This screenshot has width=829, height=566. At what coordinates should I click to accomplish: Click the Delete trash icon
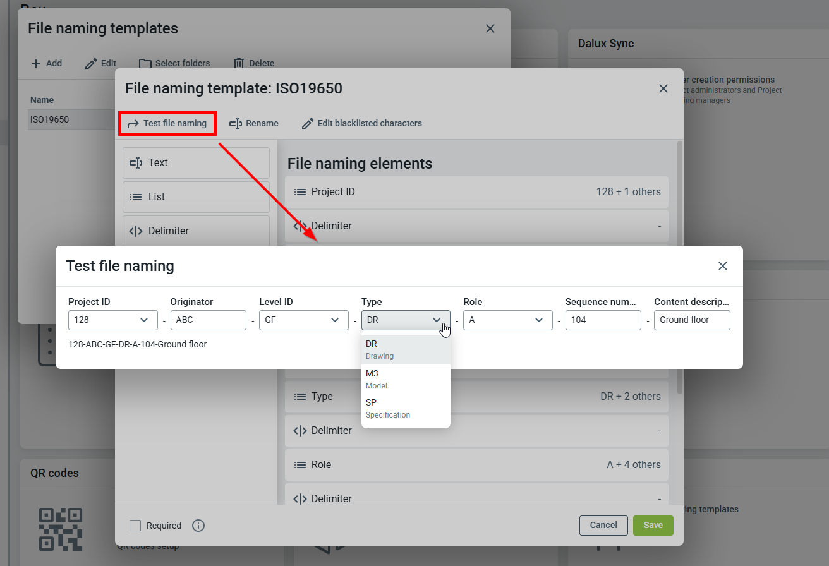pos(239,63)
